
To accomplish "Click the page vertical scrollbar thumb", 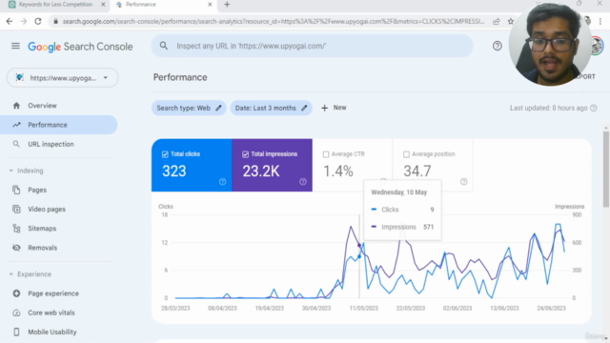I will (x=606, y=170).
